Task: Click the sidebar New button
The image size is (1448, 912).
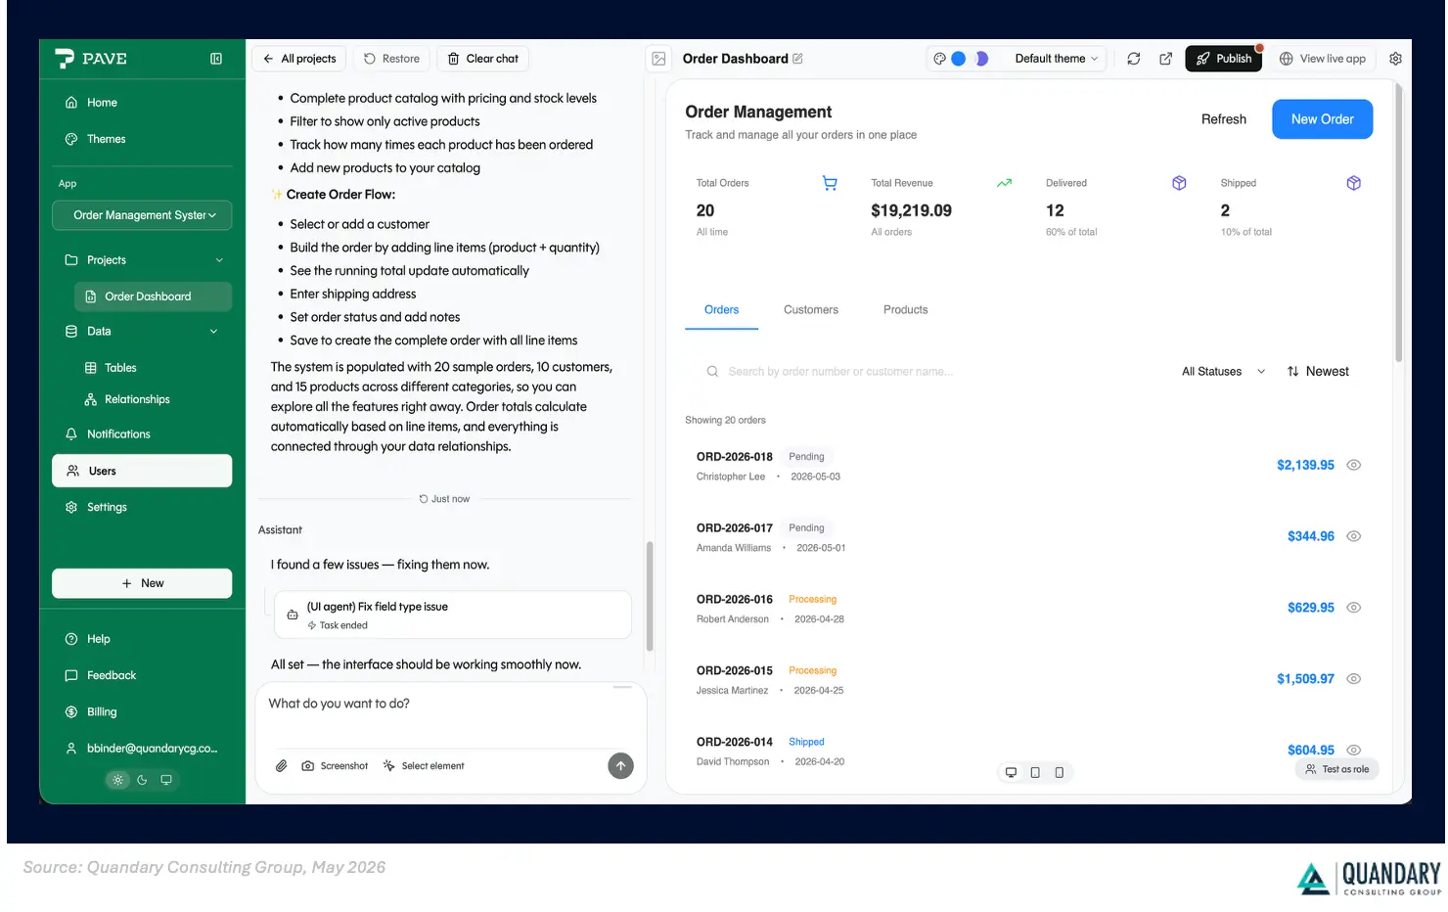Action: (x=142, y=583)
